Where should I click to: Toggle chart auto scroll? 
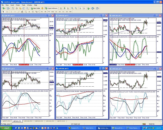tap(80, 8)
